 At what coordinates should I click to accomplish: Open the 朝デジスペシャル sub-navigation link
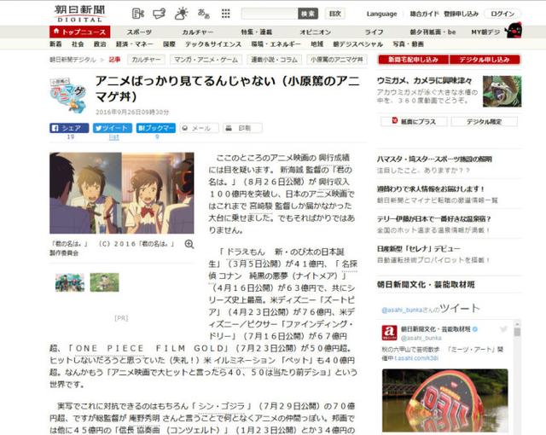(x=358, y=44)
